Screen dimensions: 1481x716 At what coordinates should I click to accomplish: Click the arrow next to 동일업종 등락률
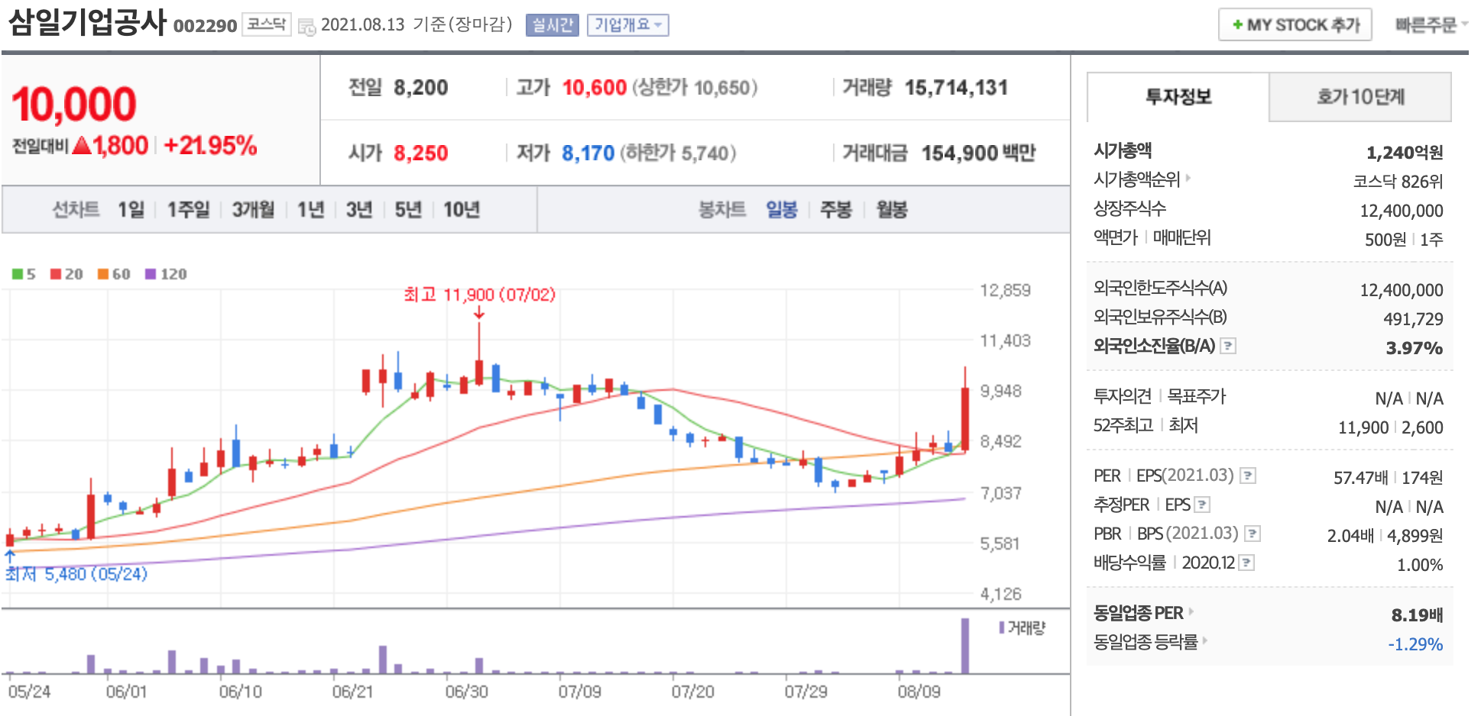pos(1205,640)
